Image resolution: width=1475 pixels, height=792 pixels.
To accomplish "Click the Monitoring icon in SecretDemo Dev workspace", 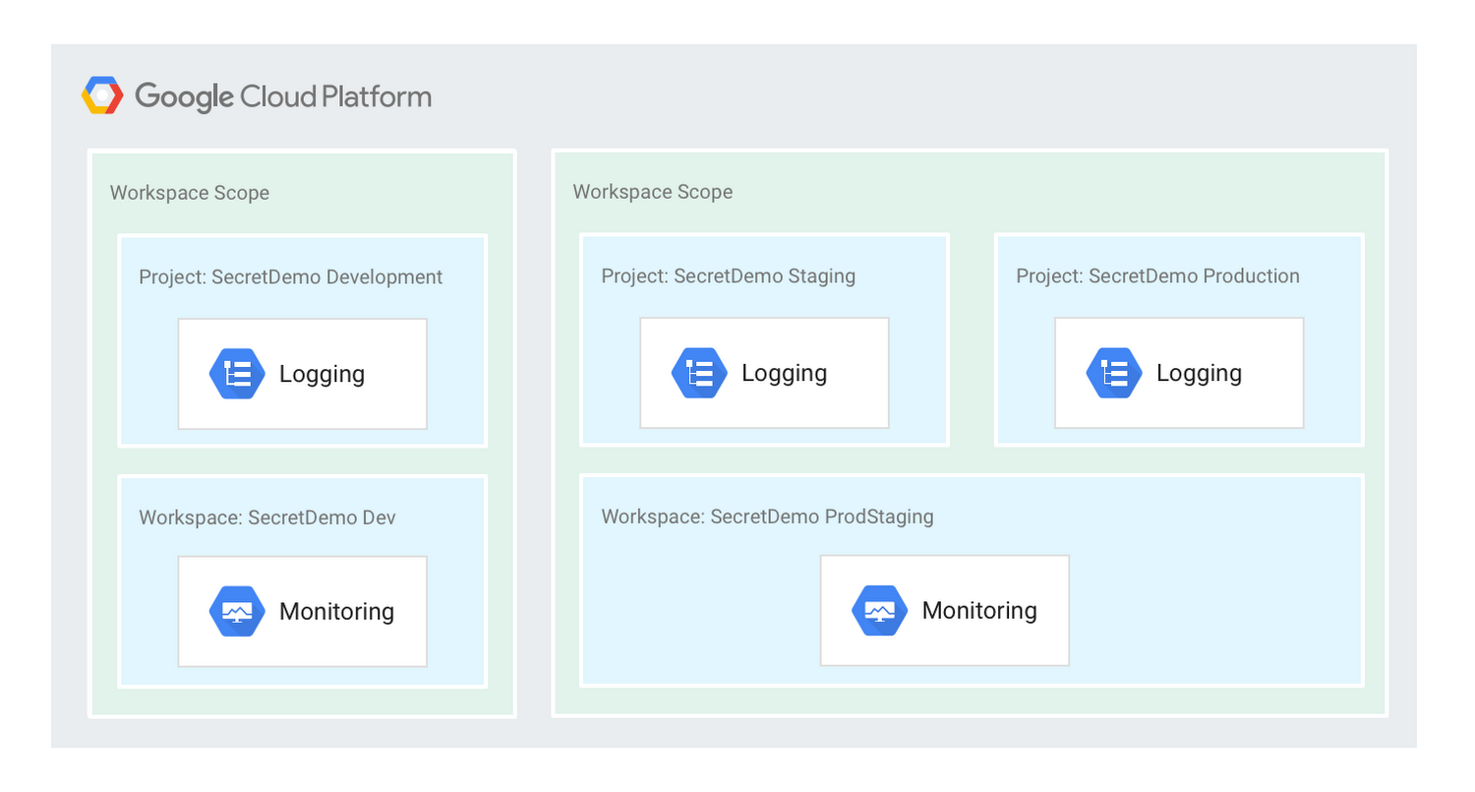I will click(237, 612).
